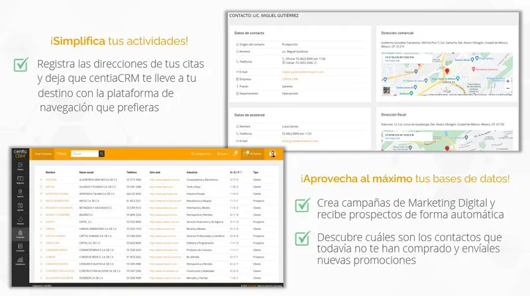The height and width of the screenshot is (296, 530).
Task: Select Empresas building icon in sidebar
Action: [x=21, y=234]
